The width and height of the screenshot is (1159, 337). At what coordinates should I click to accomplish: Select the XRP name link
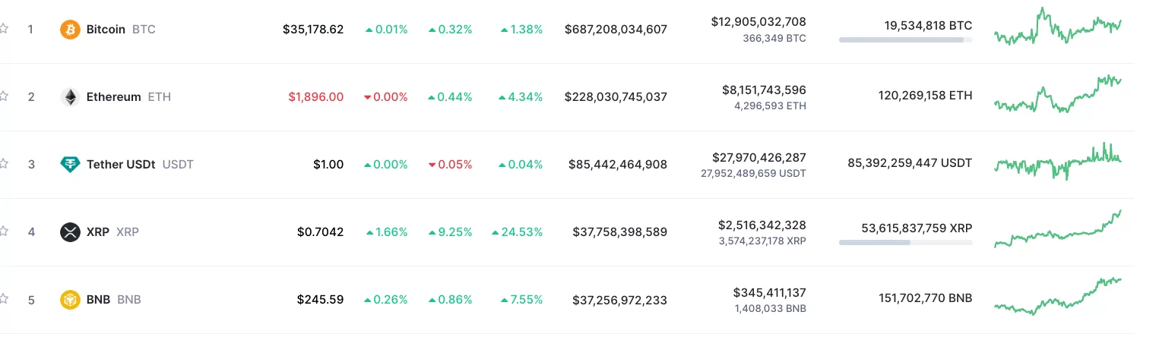(x=98, y=232)
